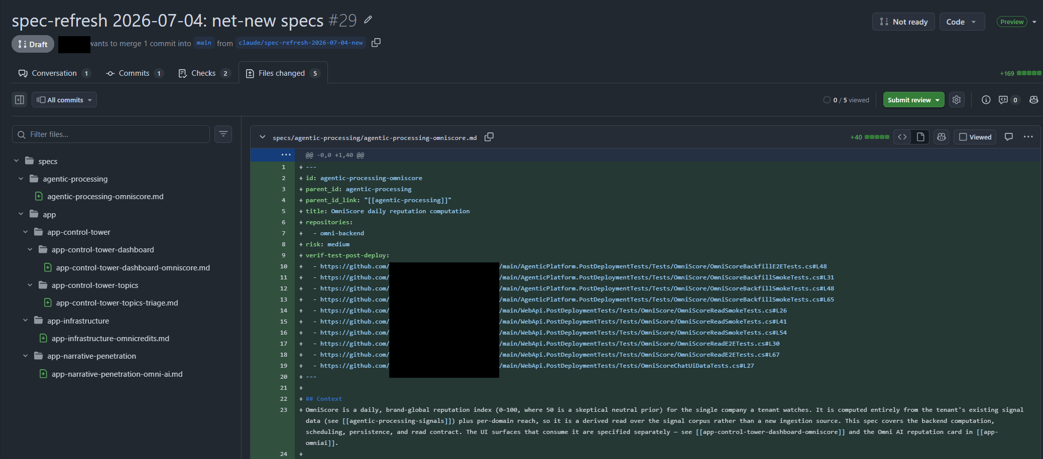The height and width of the screenshot is (459, 1043).
Task: Collapse the app-control-tower-dashboard folder
Action: pyautogui.click(x=30, y=249)
